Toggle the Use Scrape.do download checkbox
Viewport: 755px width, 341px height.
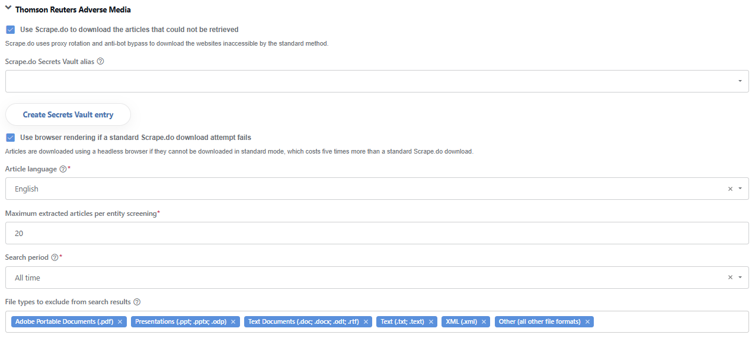(x=10, y=30)
